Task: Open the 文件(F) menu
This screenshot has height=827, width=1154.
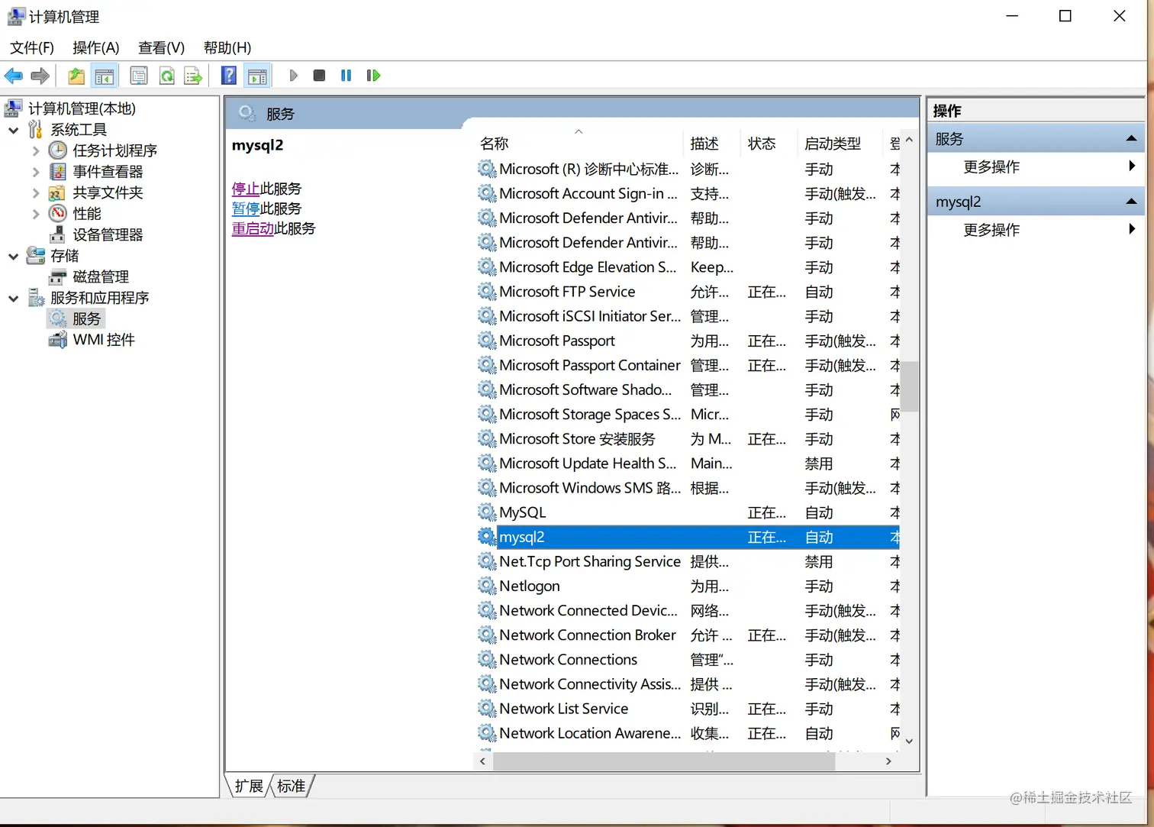Action: (x=32, y=47)
